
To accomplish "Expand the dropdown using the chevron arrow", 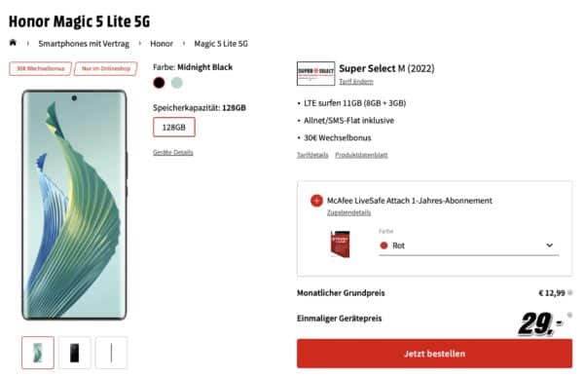I will click(549, 245).
